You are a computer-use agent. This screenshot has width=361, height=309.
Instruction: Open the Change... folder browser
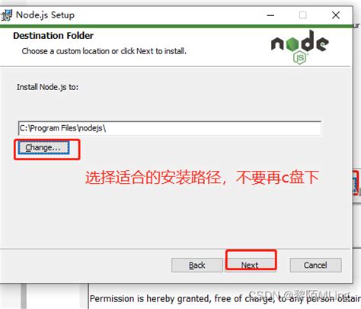click(43, 148)
